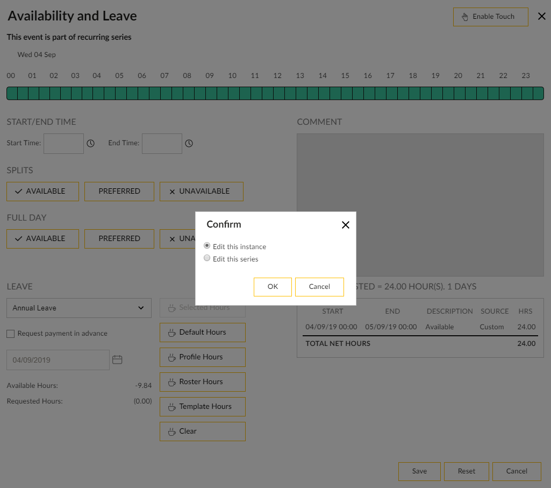Click the (0.00) requested hours value
Screen dimensions: 551x488
point(142,401)
